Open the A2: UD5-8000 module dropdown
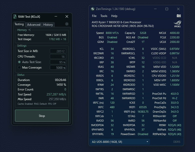 120,142
